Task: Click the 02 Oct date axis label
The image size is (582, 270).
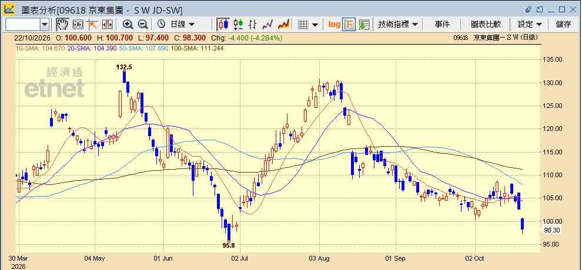Action: [x=475, y=258]
